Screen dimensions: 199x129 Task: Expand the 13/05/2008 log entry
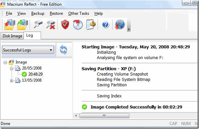(11, 81)
